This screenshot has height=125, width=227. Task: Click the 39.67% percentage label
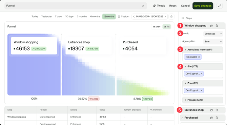[x=82, y=99]
